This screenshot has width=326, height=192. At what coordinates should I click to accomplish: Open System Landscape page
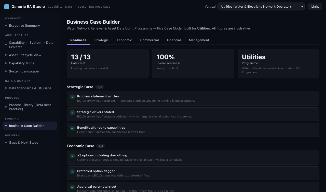click(30, 71)
